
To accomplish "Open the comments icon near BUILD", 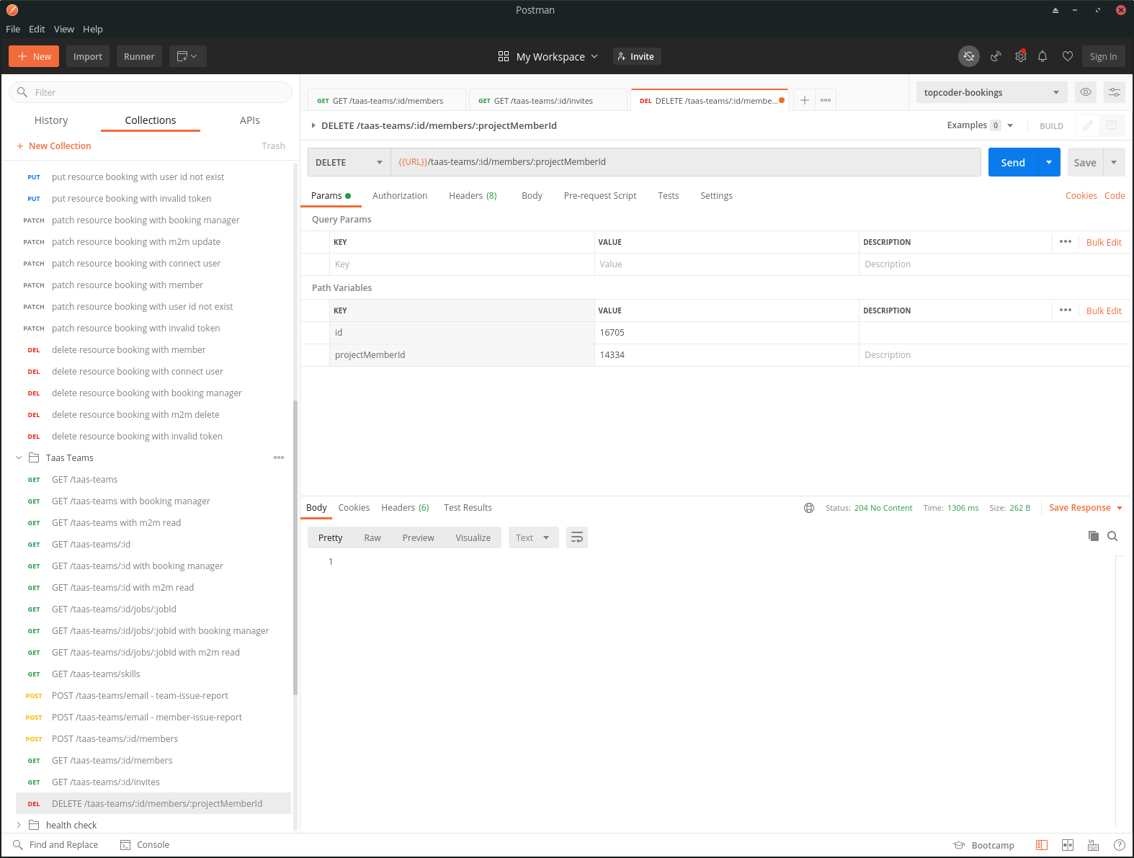I will point(1112,125).
